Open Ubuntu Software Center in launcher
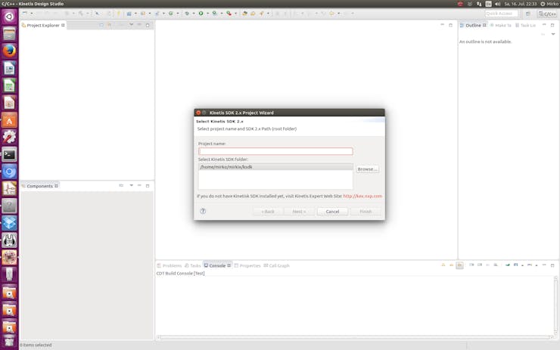The width and height of the screenshot is (560, 350). click(x=9, y=120)
